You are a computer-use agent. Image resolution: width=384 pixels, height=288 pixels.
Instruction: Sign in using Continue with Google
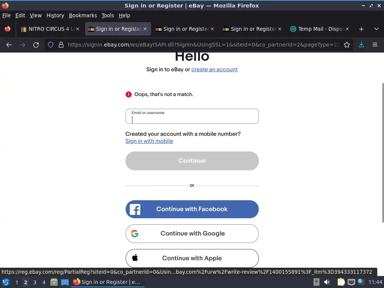pyautogui.click(x=192, y=234)
